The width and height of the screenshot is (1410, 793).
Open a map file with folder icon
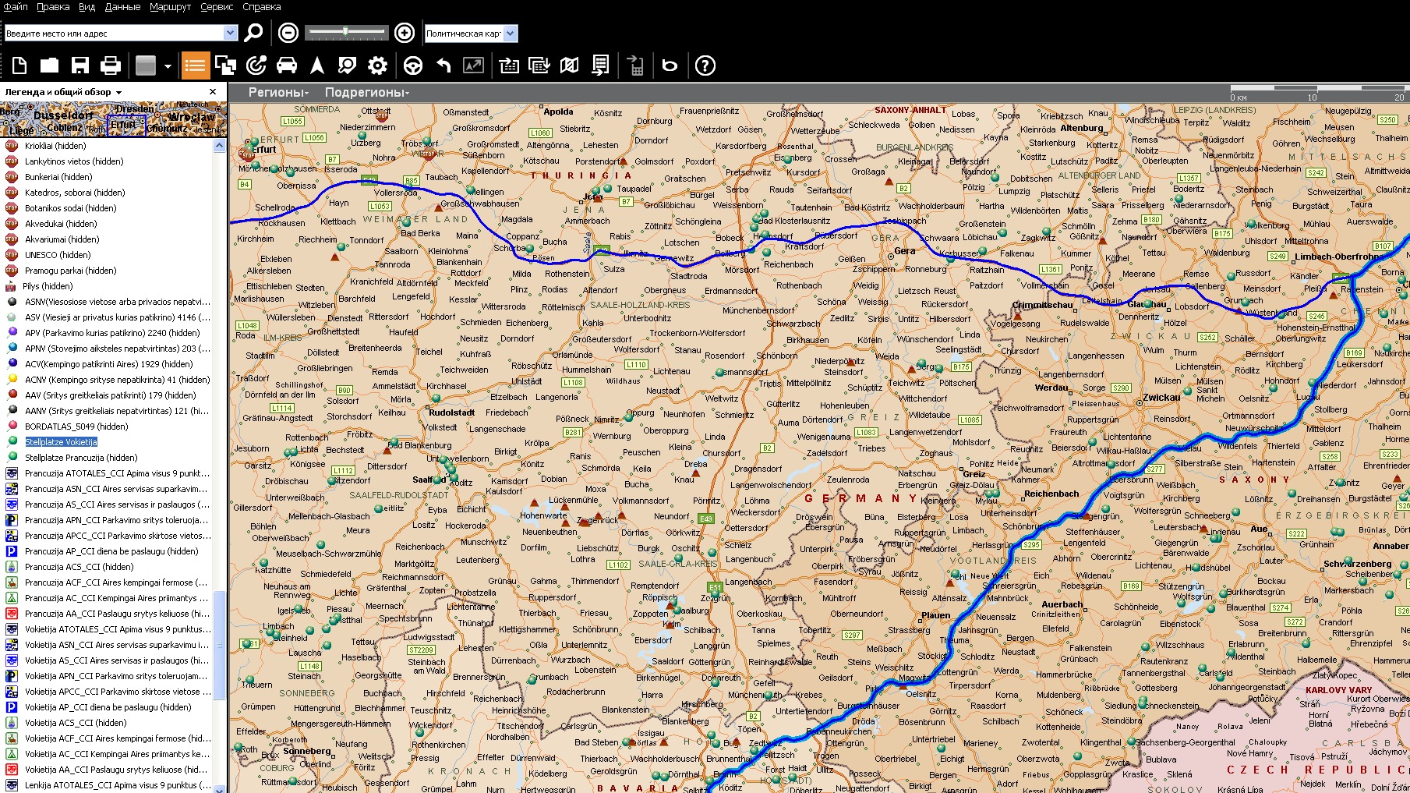coord(49,65)
